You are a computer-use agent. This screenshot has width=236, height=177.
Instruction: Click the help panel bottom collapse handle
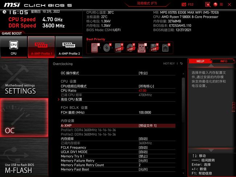point(211,150)
